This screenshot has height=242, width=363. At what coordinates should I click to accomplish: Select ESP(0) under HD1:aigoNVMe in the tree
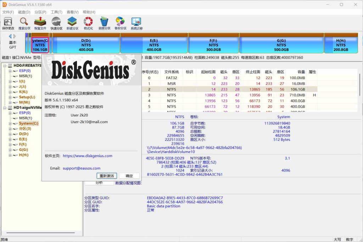tap(25, 113)
